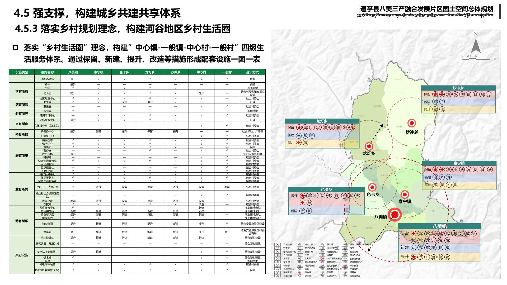Click the 中心村 table column header
The width and height of the screenshot is (507, 285).
(x=201, y=72)
